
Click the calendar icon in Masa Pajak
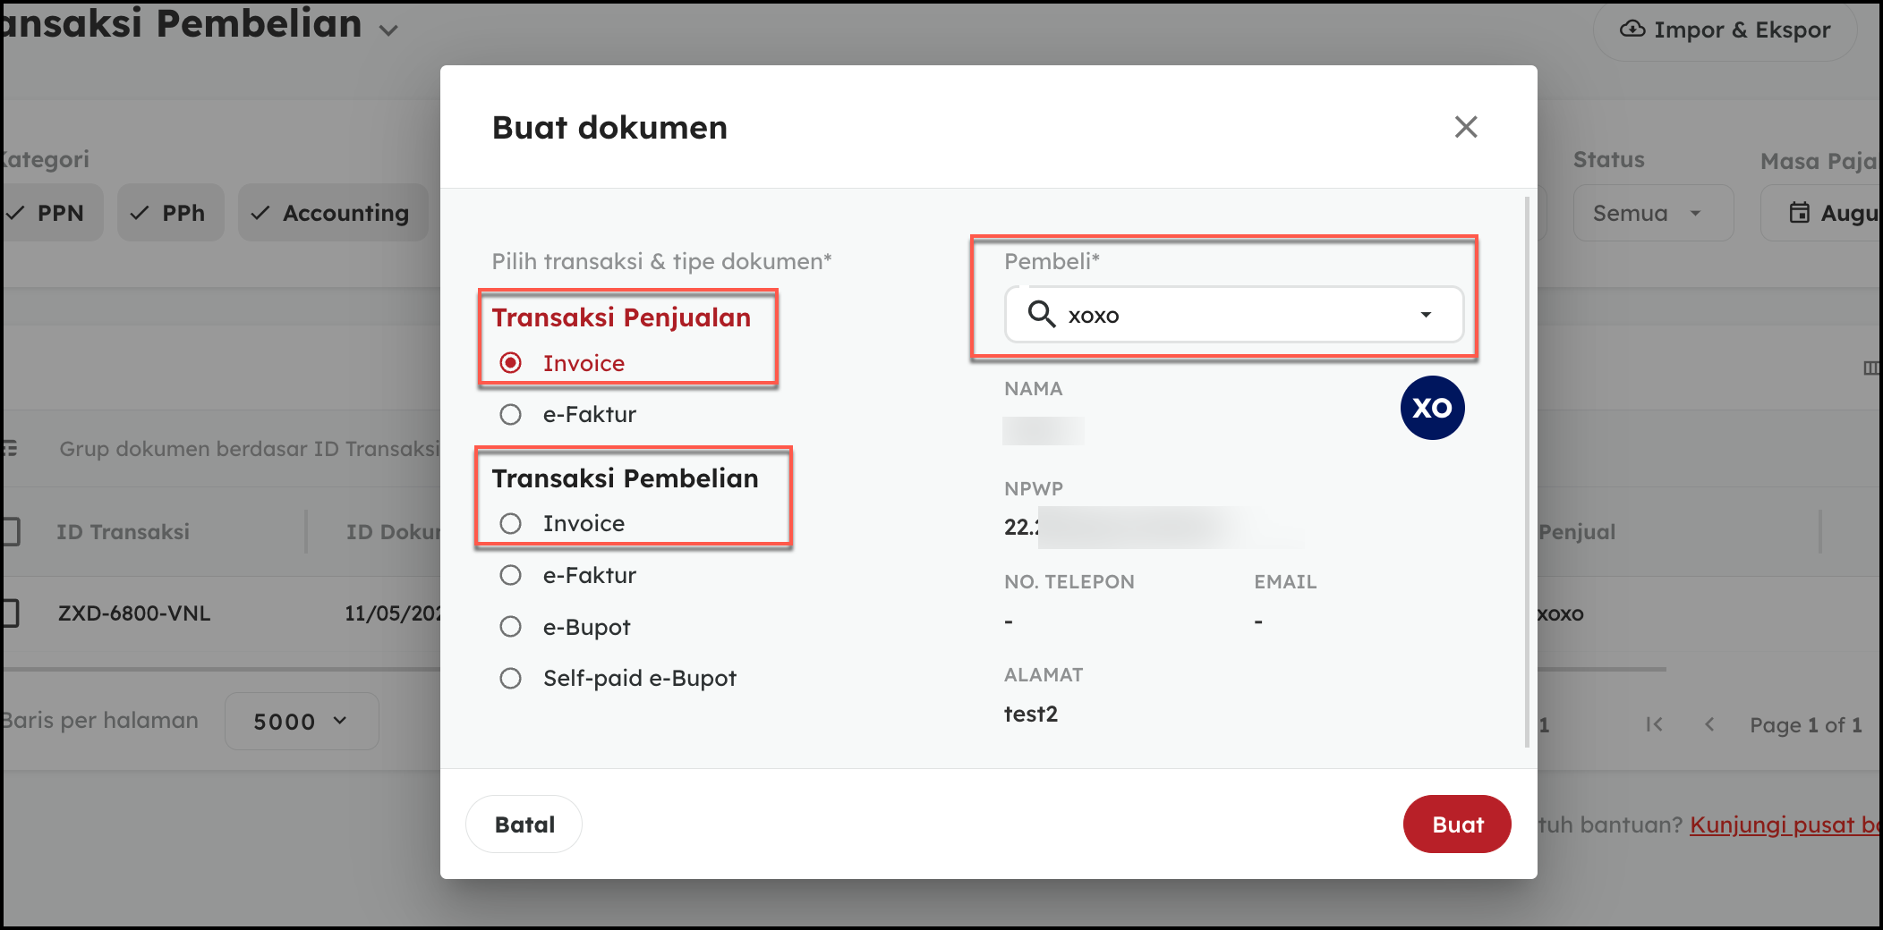(1799, 213)
